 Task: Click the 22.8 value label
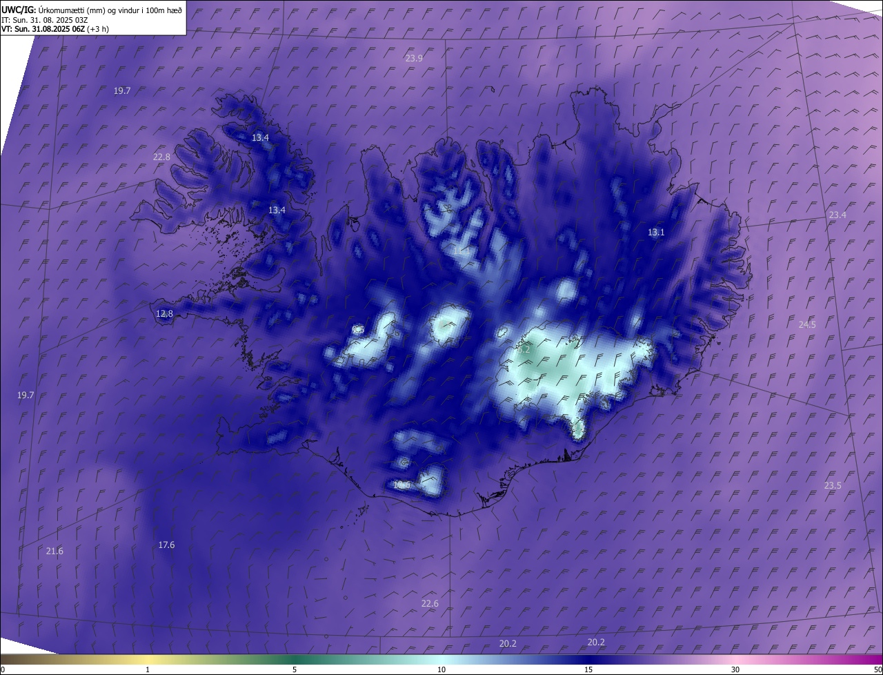(x=161, y=157)
